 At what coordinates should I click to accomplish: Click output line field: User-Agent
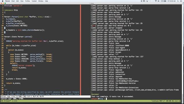click(x=108, y=48)
